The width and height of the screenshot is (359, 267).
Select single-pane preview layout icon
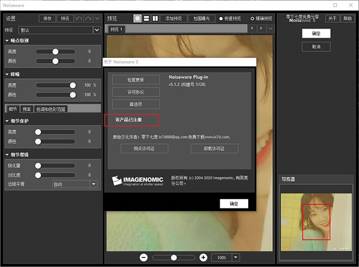(x=137, y=19)
